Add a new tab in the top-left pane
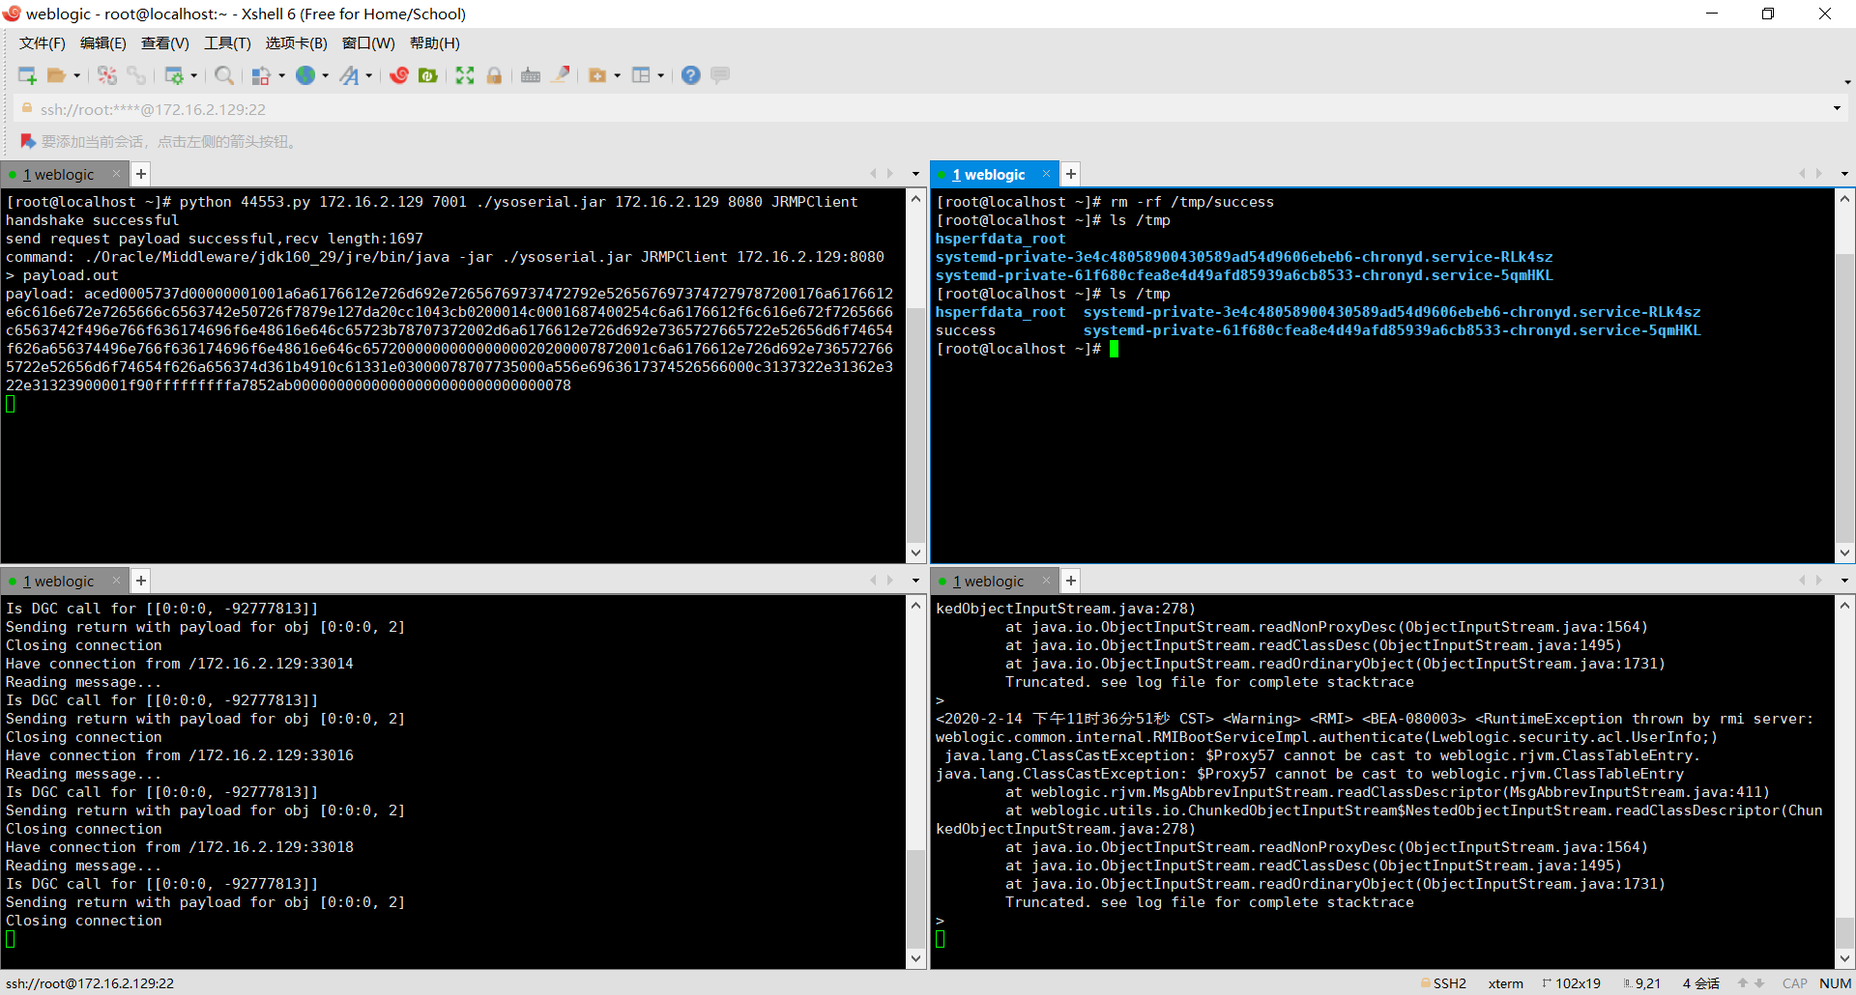This screenshot has width=1856, height=995. pos(141,174)
